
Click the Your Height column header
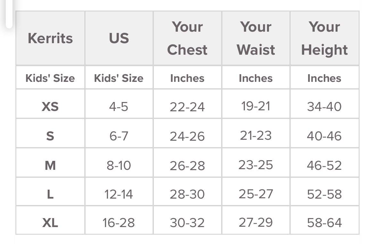(324, 38)
